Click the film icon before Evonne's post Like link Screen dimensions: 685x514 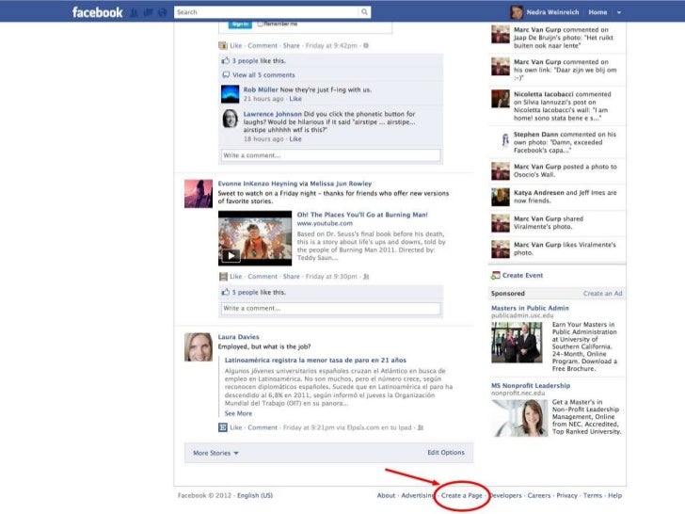click(x=223, y=277)
